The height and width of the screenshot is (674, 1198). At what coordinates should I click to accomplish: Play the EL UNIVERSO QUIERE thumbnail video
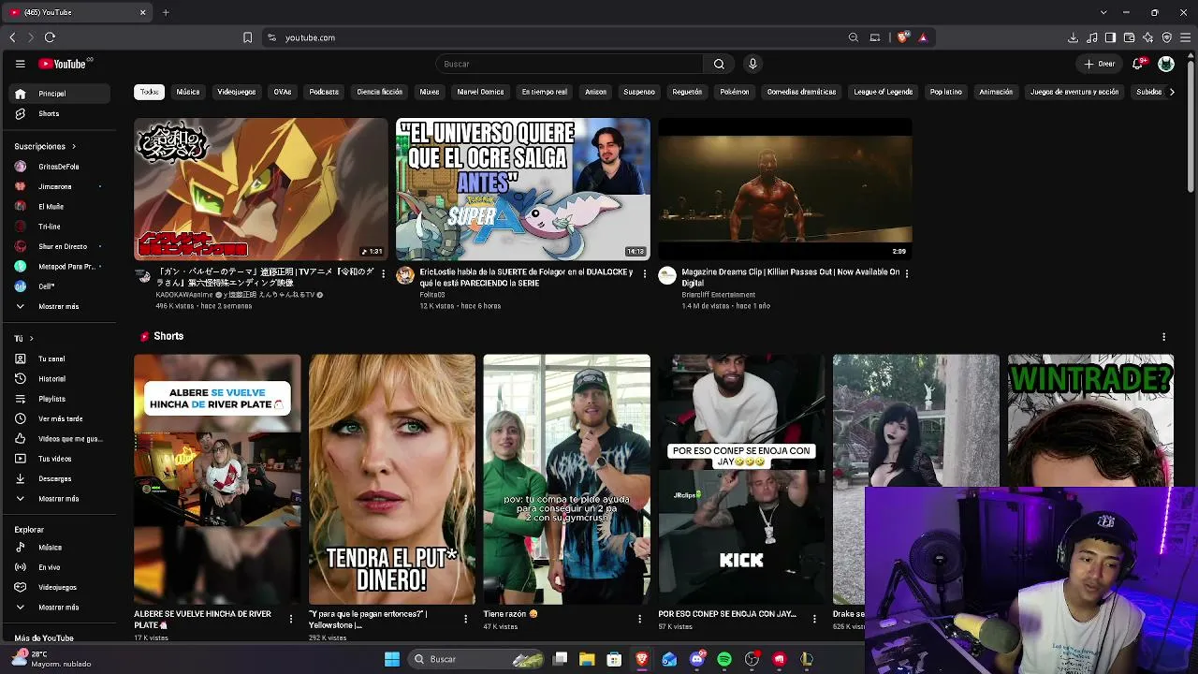[523, 189]
